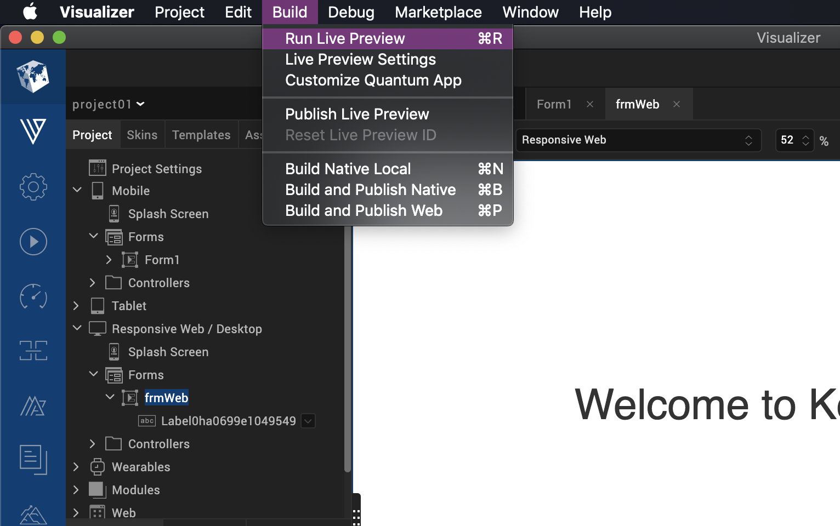
Task: Open the Window menu
Action: coord(530,12)
